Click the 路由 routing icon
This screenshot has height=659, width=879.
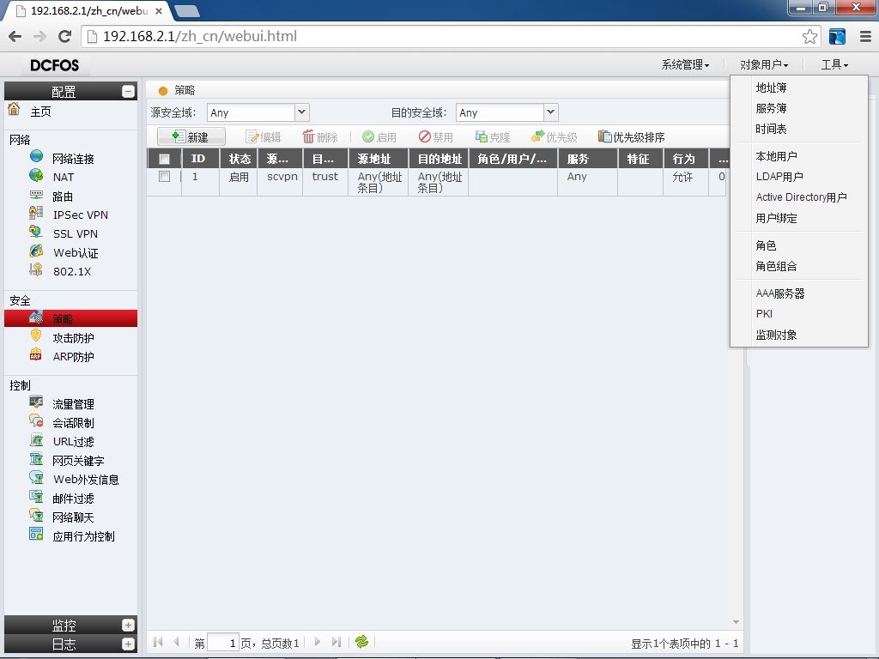[36, 195]
